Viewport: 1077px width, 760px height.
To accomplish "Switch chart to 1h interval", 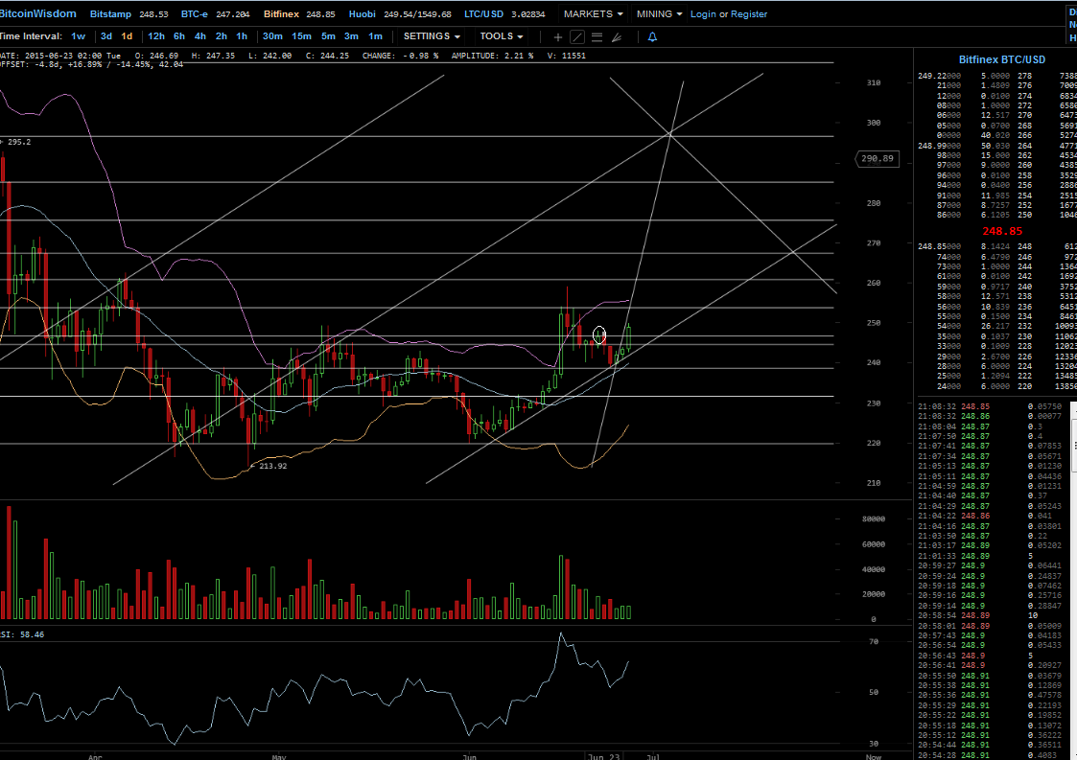I will coord(242,36).
